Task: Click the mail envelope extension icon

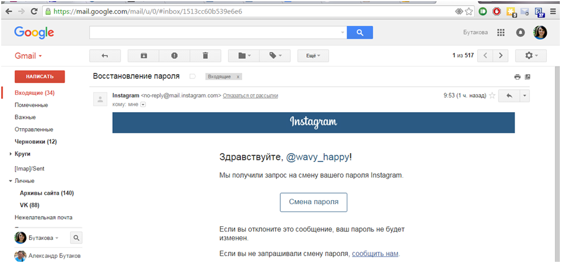Action: [x=525, y=12]
